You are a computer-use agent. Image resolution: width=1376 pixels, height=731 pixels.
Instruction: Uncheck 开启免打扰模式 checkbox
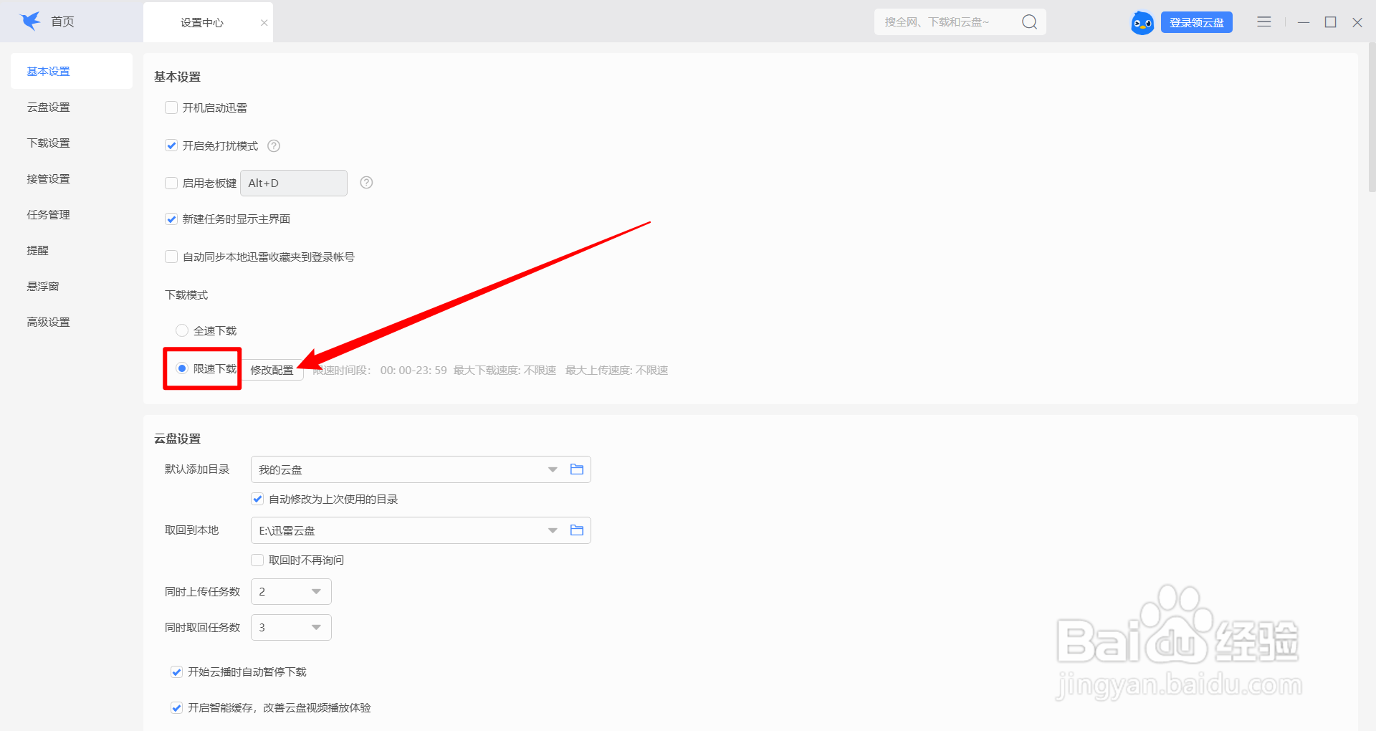(x=171, y=145)
